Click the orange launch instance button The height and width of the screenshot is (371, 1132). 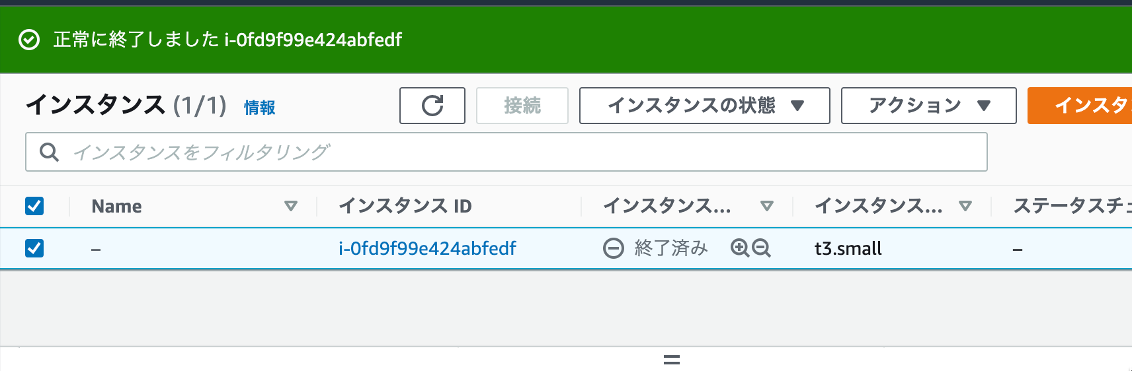click(x=1080, y=106)
